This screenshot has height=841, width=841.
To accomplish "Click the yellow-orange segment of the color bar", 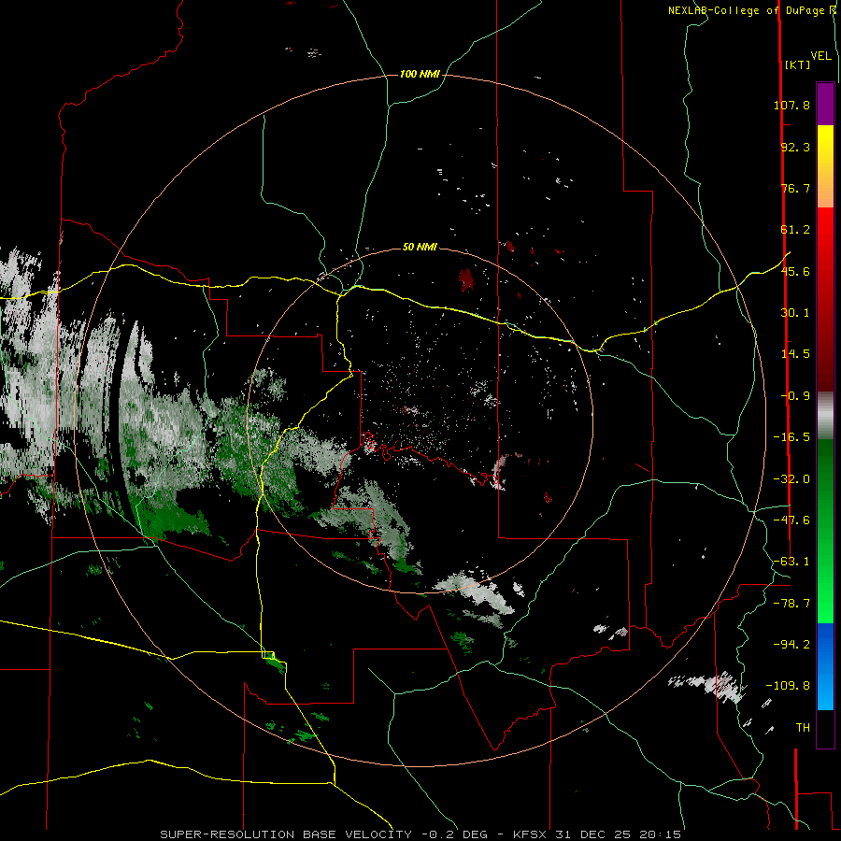I will pos(825,166).
